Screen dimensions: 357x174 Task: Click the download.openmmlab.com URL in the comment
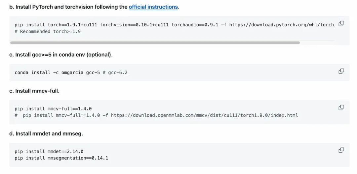click(x=204, y=115)
